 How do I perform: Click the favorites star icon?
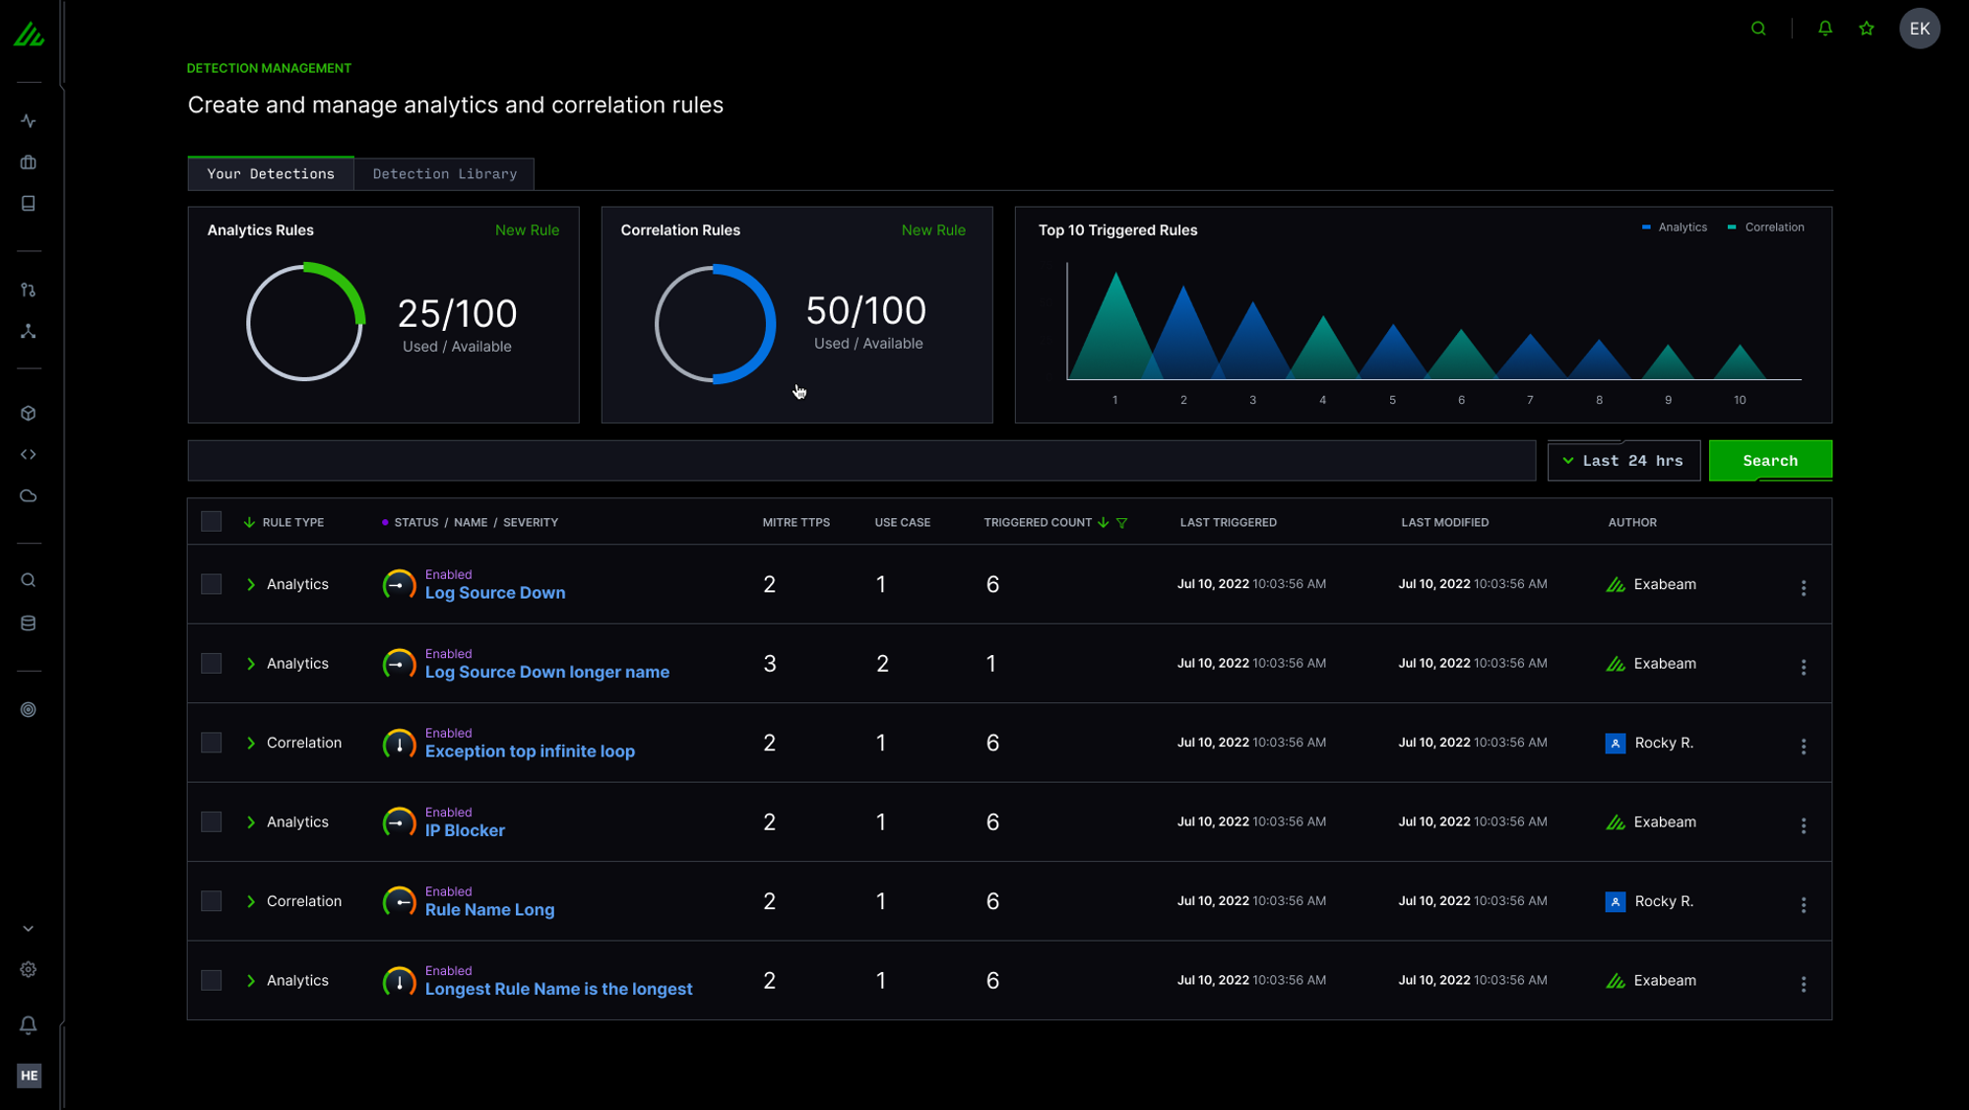tap(1867, 29)
